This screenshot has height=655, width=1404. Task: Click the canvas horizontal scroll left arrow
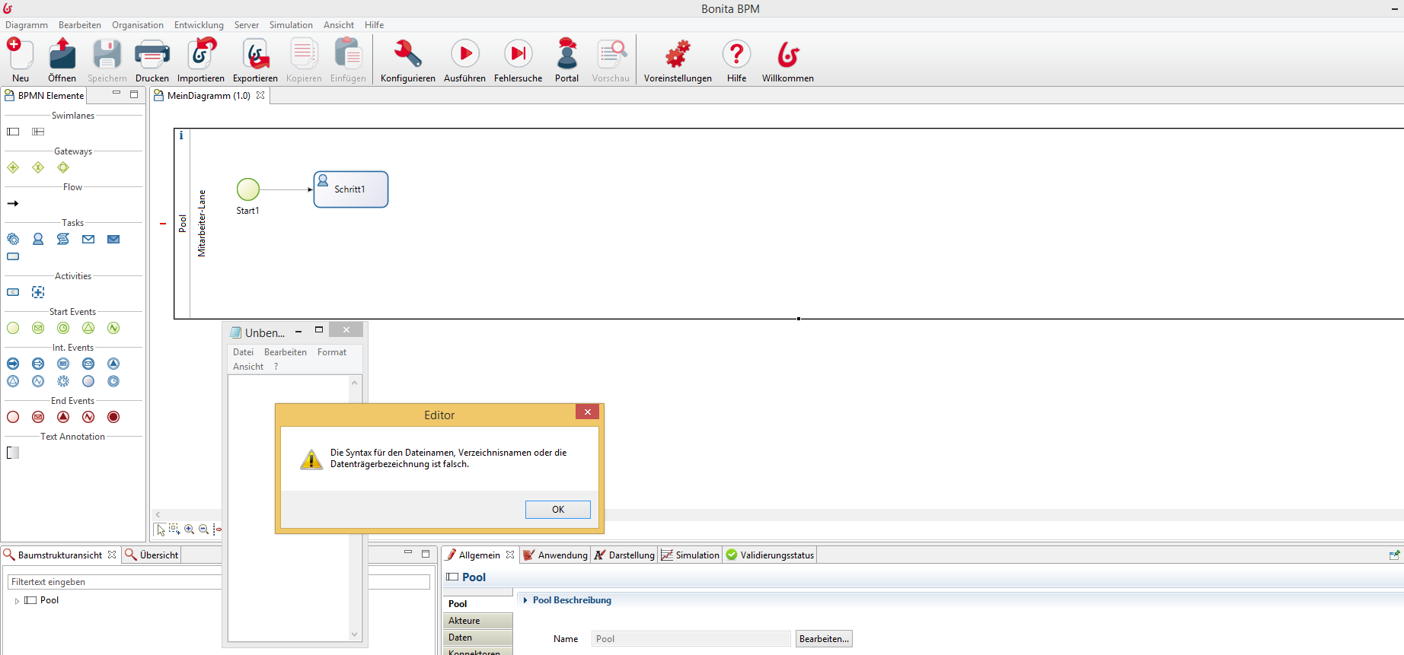pos(158,514)
